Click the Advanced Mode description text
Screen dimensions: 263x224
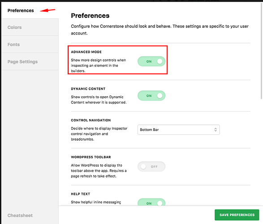[99, 65]
